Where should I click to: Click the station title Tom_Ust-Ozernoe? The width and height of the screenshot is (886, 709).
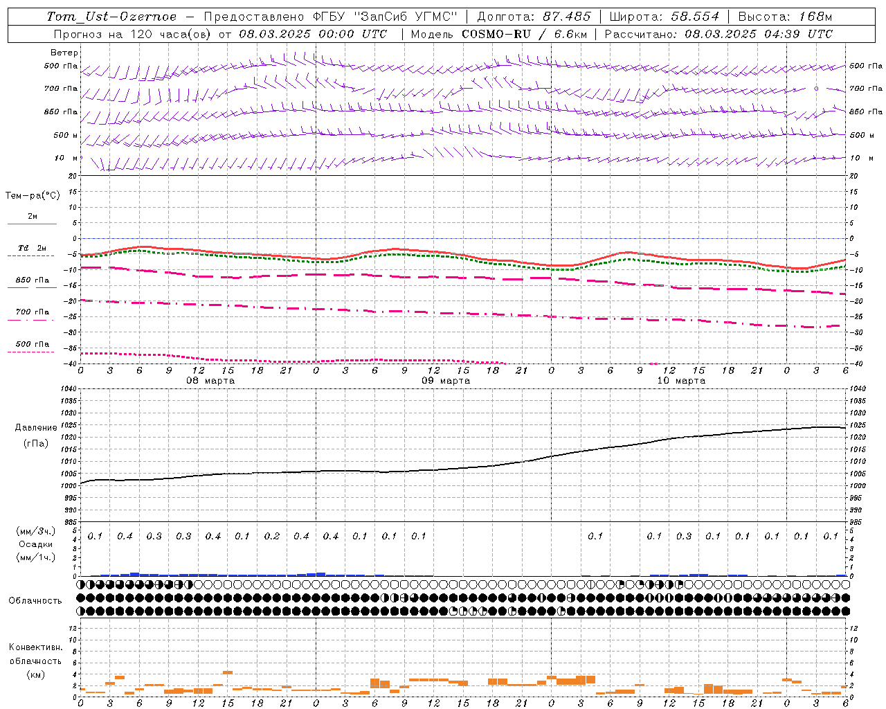coord(111,17)
